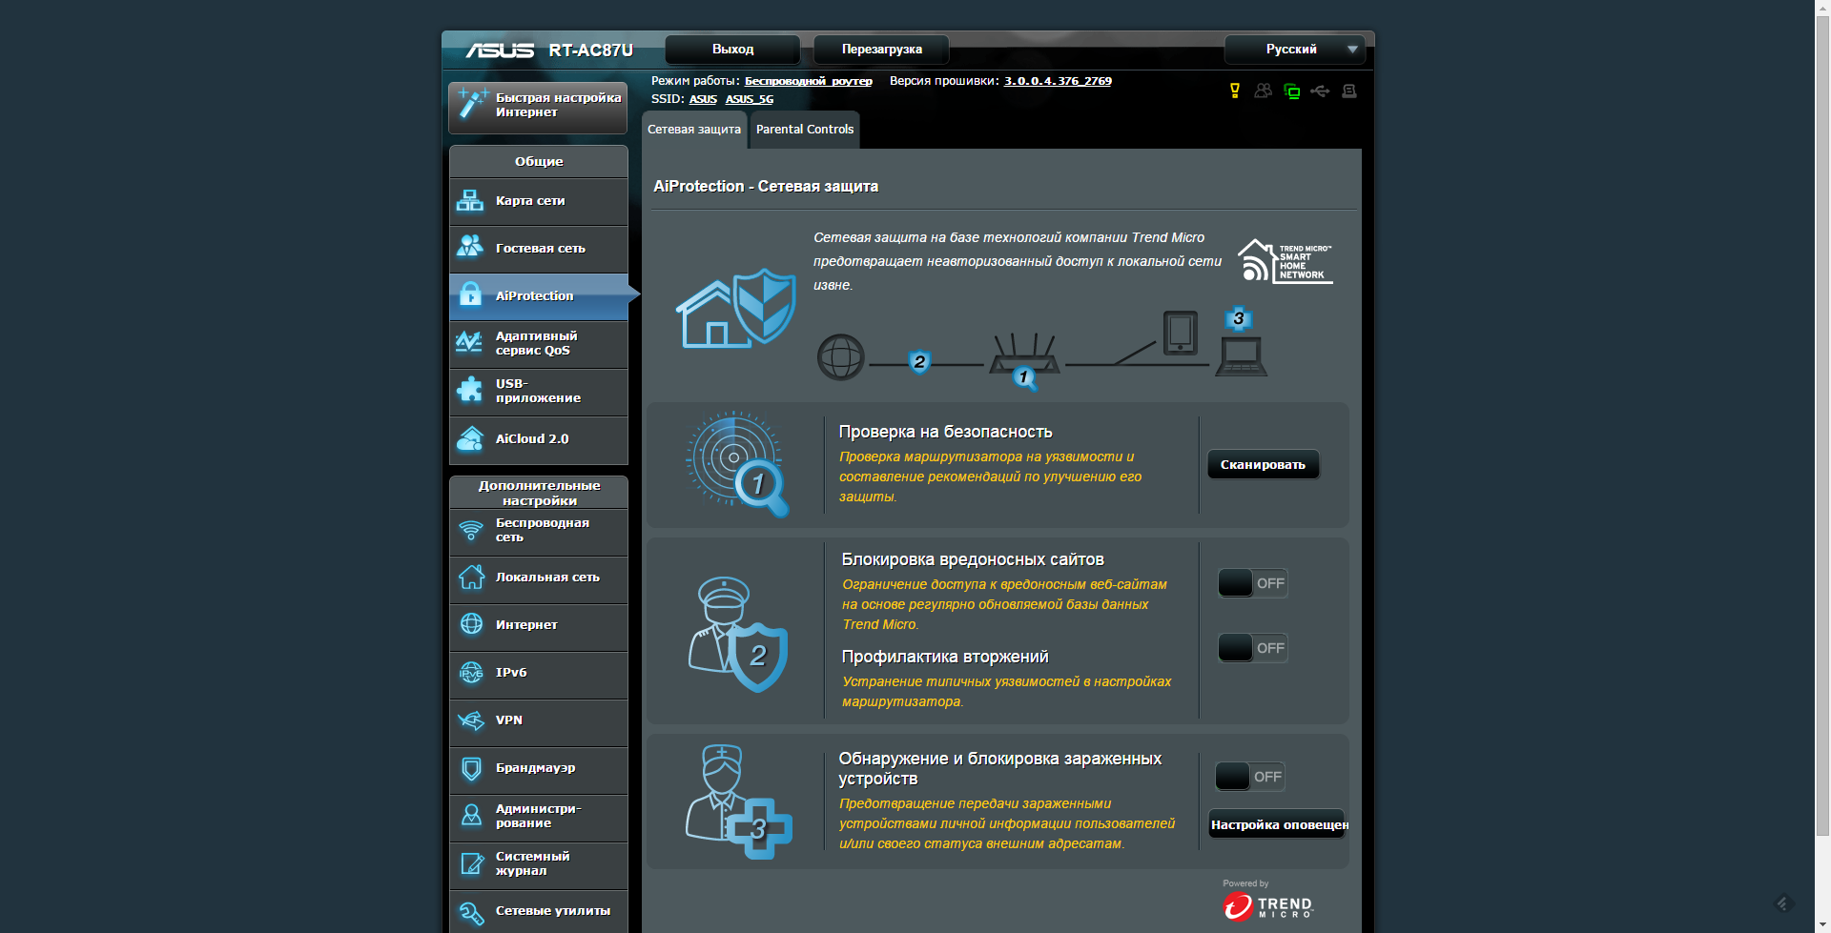Click the green network clients status icon
The width and height of the screenshot is (1831, 933).
[x=1292, y=91]
